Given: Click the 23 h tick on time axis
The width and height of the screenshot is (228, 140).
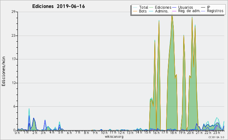Looking at the screenshot, I should [217, 132].
